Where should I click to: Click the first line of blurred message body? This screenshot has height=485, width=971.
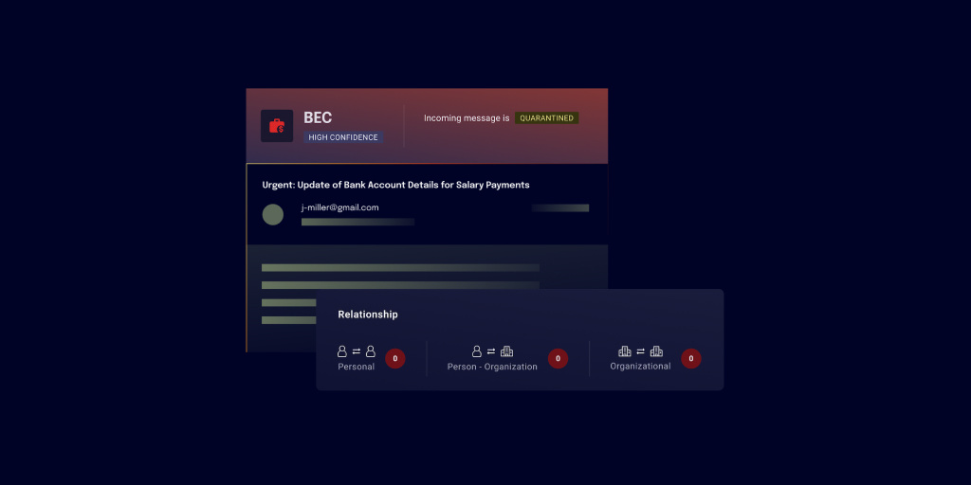point(400,268)
